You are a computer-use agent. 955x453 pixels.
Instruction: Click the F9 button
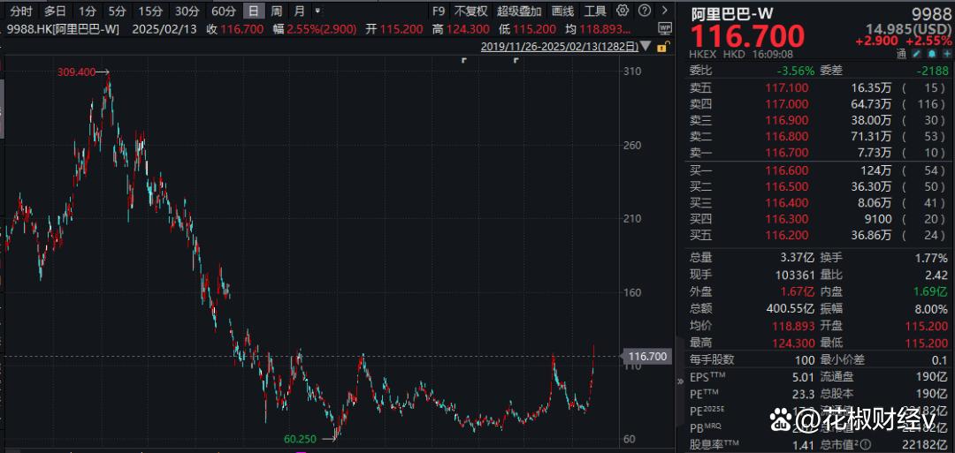pyautogui.click(x=439, y=11)
